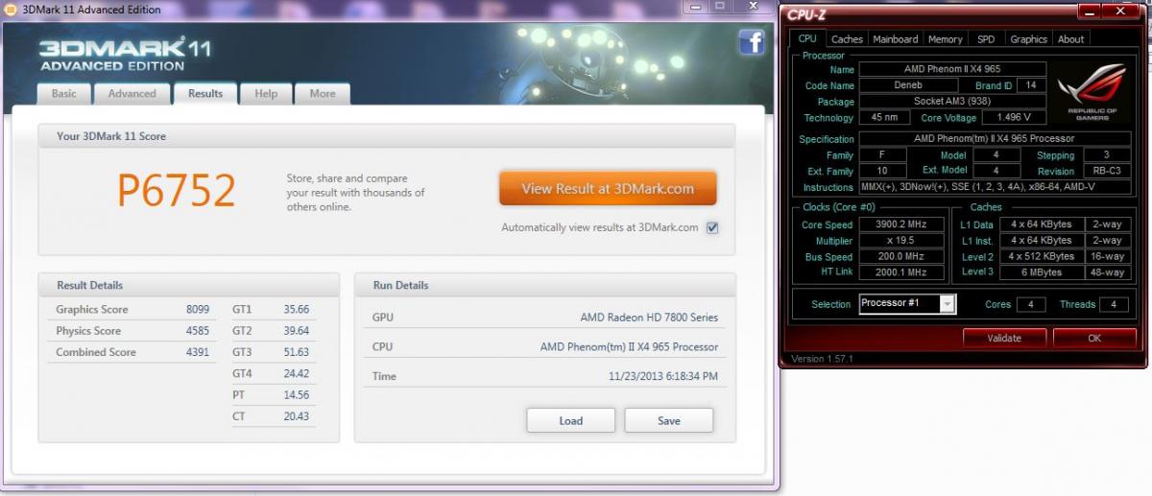Image resolution: width=1152 pixels, height=496 pixels.
Task: Open the Processor #1 selection dropdown
Action: click(907, 303)
